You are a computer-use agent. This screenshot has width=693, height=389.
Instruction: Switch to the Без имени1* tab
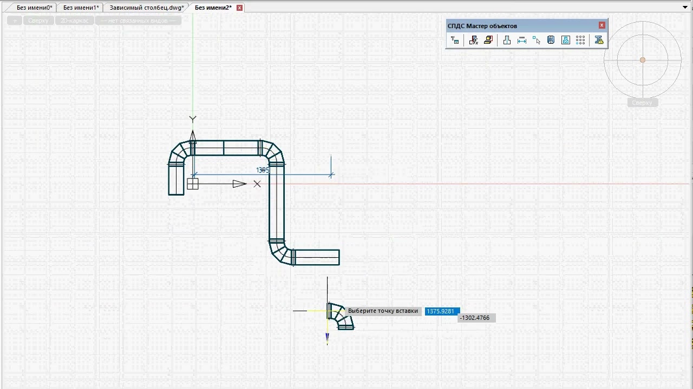pyautogui.click(x=81, y=8)
